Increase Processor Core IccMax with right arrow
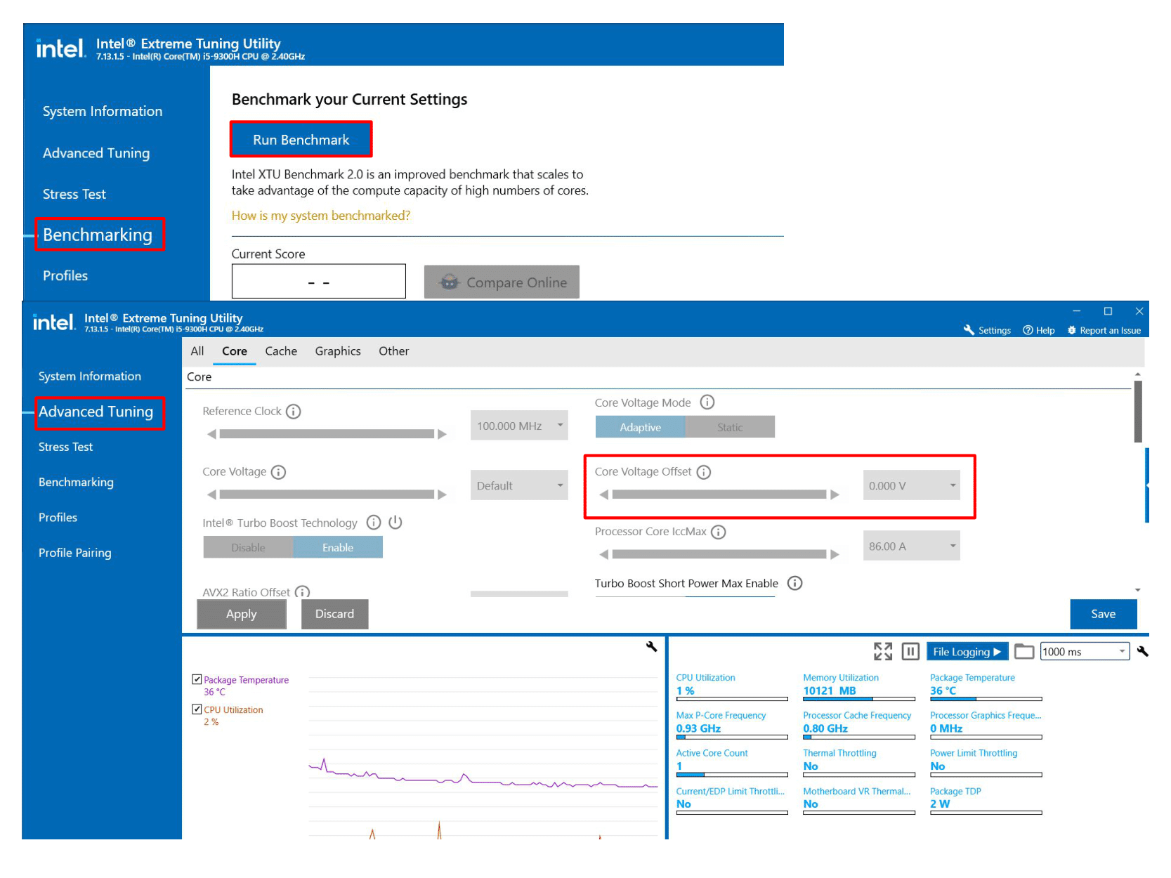This screenshot has height=878, width=1171. [x=835, y=554]
